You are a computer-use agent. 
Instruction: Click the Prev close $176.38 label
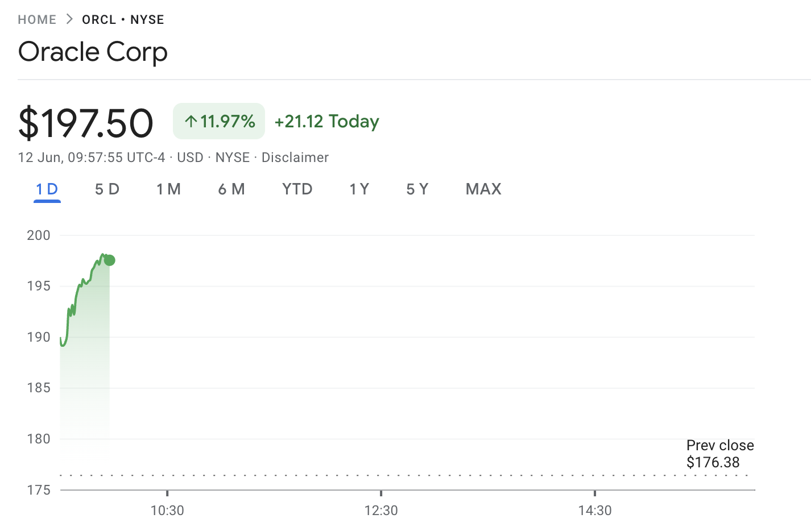720,454
